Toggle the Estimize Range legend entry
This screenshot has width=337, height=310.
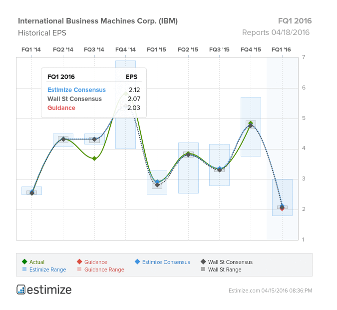click(44, 269)
